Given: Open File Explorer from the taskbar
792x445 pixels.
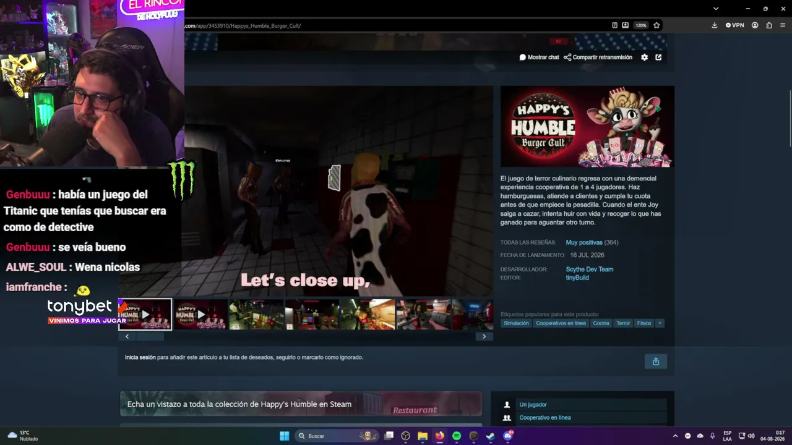Looking at the screenshot, I should 423,436.
